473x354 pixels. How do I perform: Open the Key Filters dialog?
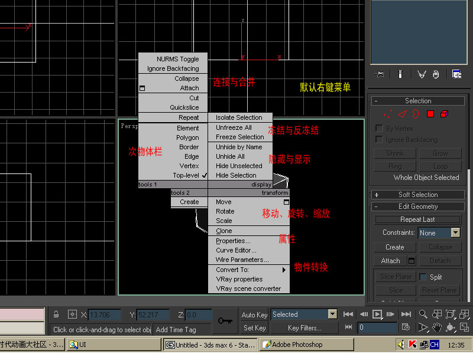(304, 327)
